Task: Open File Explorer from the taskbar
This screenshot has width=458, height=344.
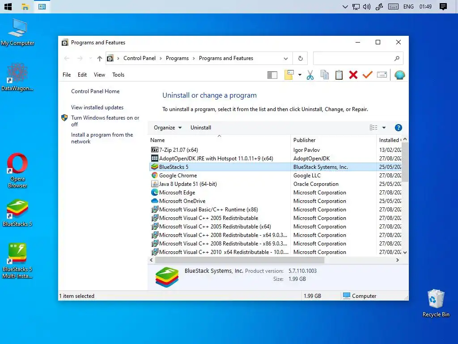Action: pos(25,6)
